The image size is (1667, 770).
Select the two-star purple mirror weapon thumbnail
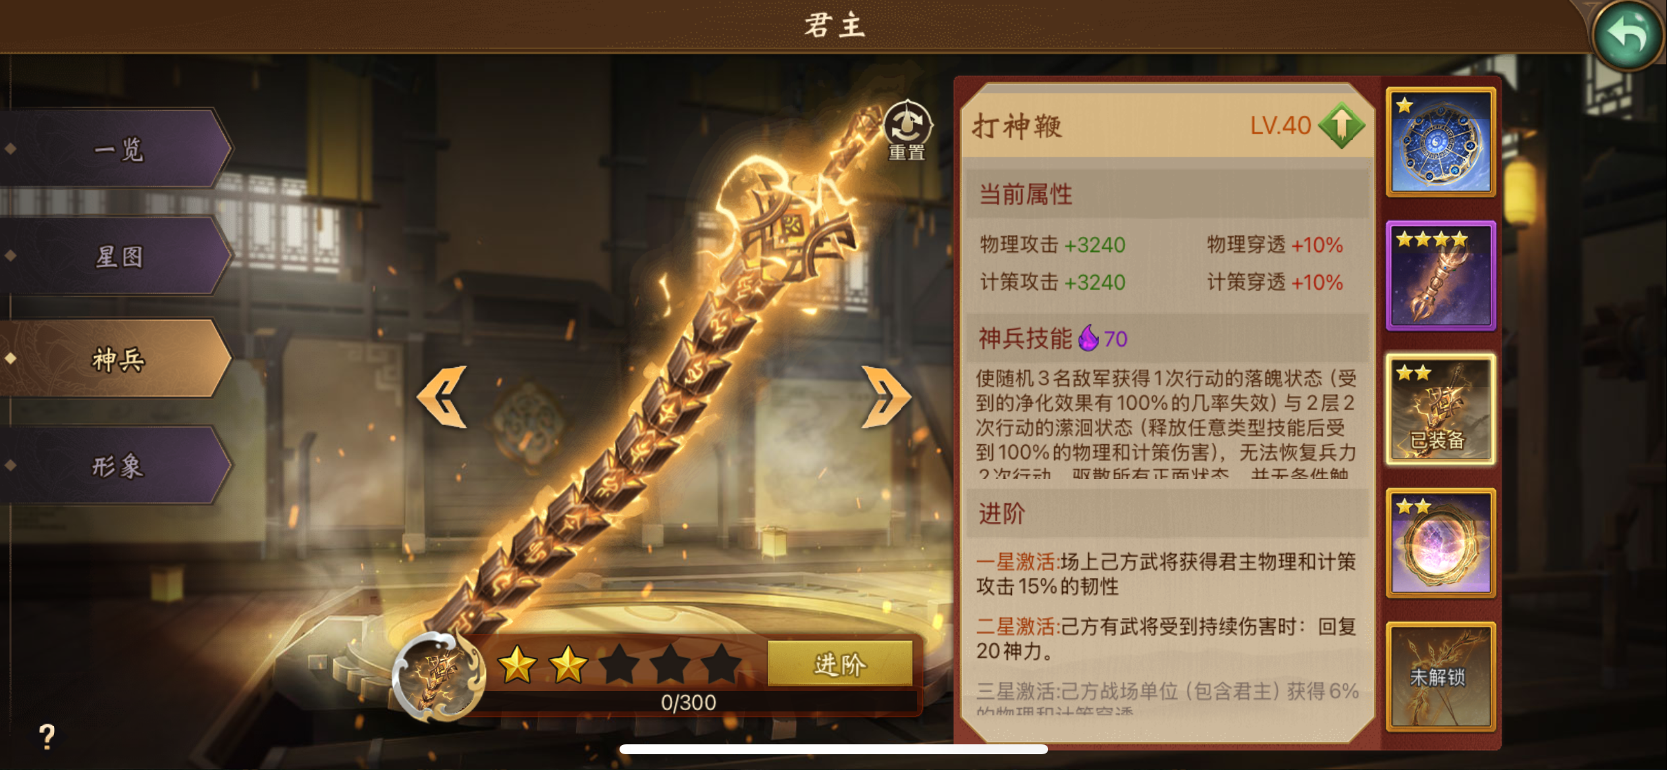tap(1441, 543)
